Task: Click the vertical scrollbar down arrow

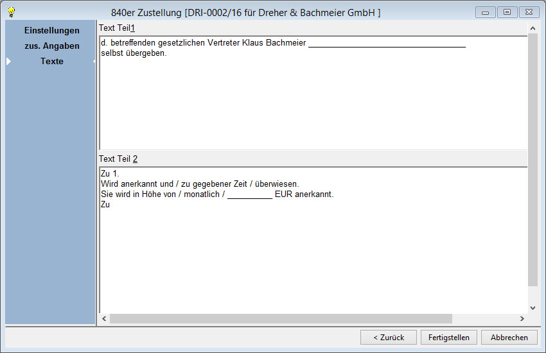Action: coord(532,308)
